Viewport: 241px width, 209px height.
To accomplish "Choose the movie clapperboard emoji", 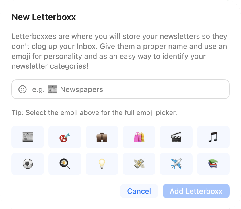I will pyautogui.click(x=176, y=137).
